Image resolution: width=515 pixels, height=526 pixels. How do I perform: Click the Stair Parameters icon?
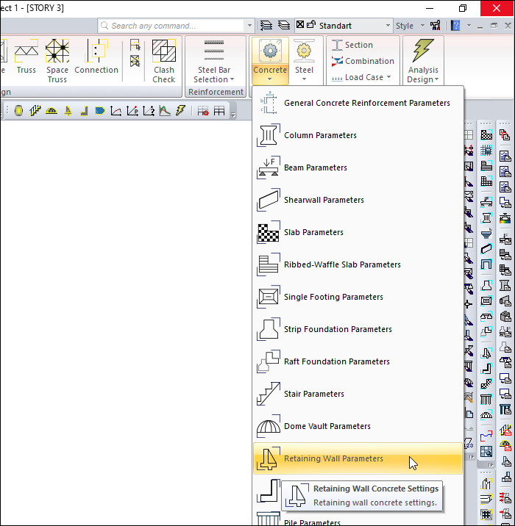coord(268,394)
